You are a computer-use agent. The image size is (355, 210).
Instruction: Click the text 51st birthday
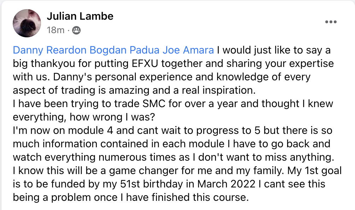coord(151,184)
